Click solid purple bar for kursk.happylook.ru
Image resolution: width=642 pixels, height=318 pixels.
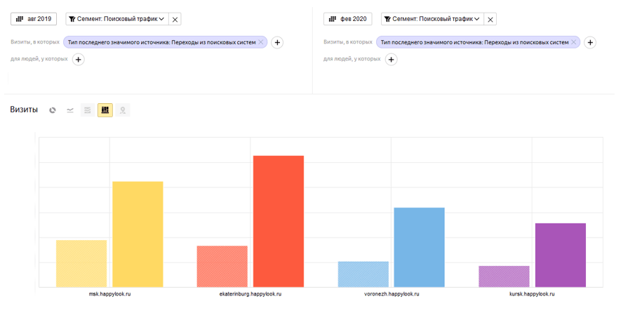tap(561, 255)
